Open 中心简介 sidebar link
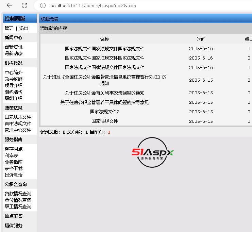The image size is (252, 232). pos(14,72)
